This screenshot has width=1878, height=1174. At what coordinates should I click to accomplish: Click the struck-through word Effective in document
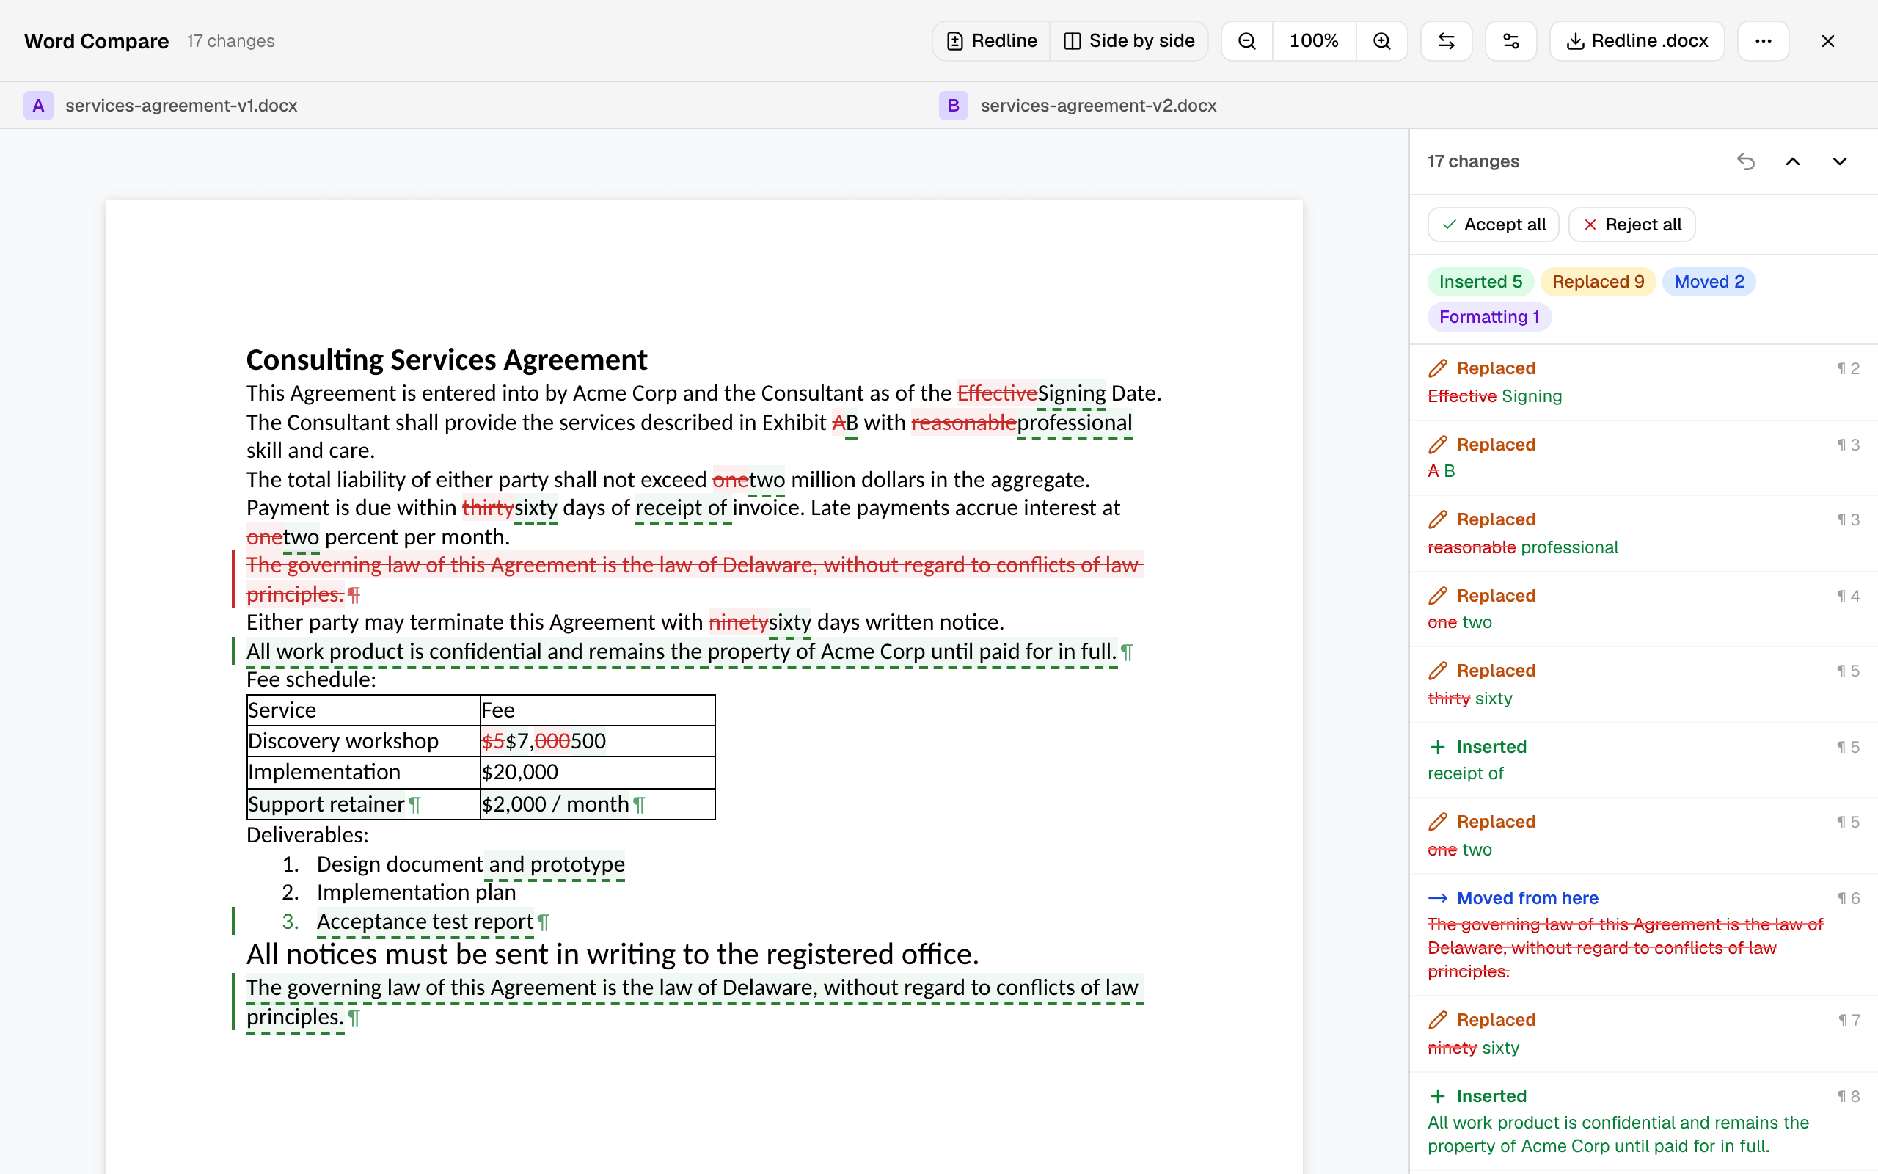pyautogui.click(x=996, y=394)
